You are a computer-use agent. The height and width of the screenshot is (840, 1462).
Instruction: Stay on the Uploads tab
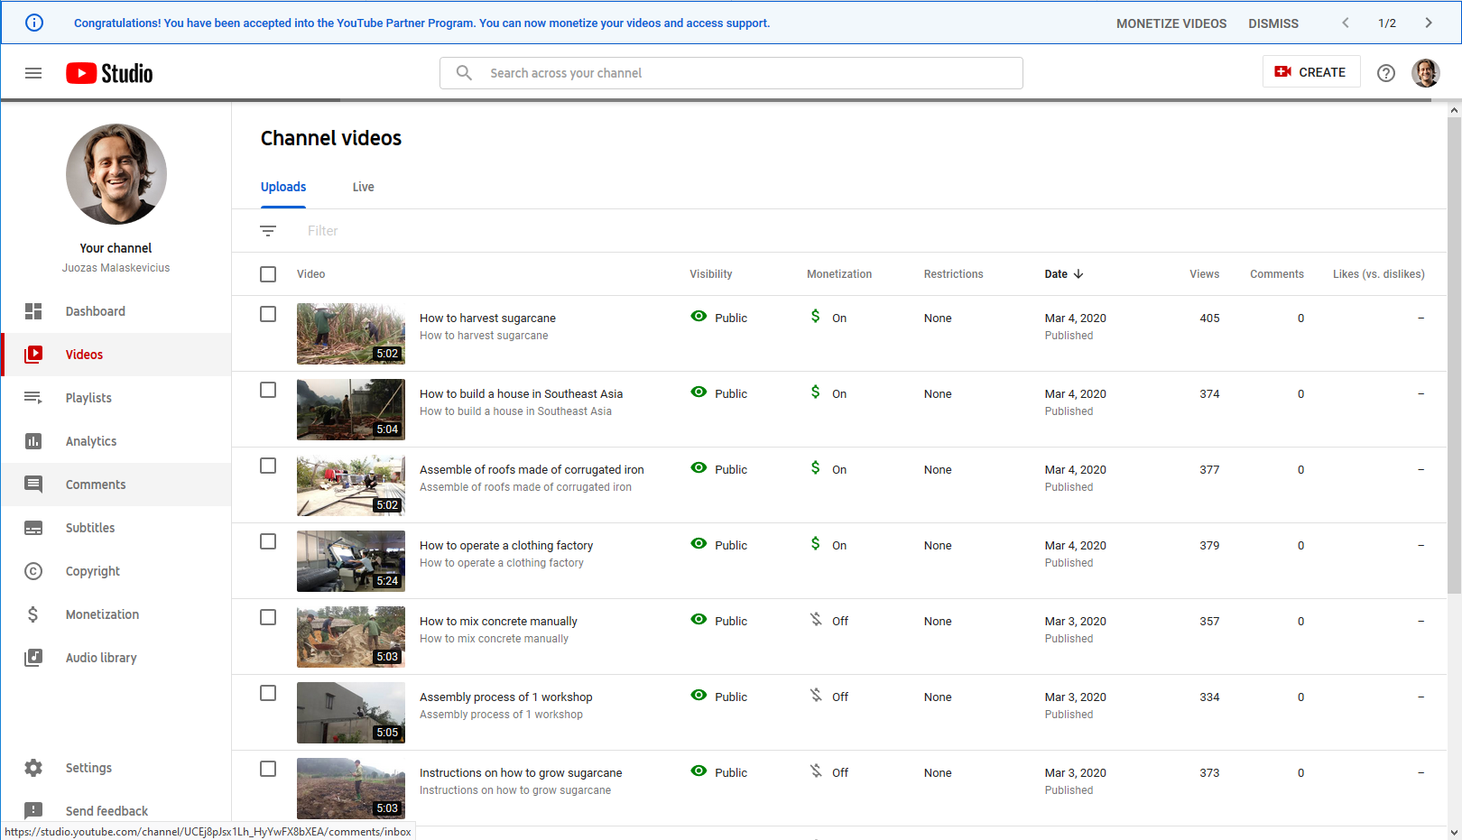[x=282, y=187]
